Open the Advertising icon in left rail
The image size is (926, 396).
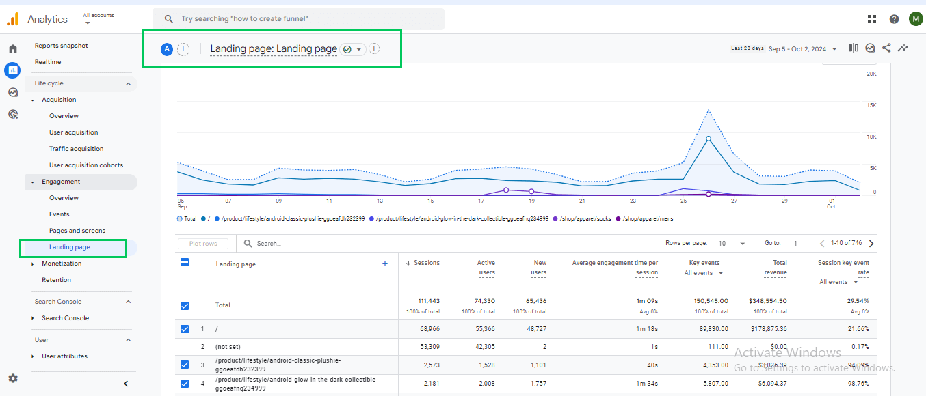tap(12, 114)
